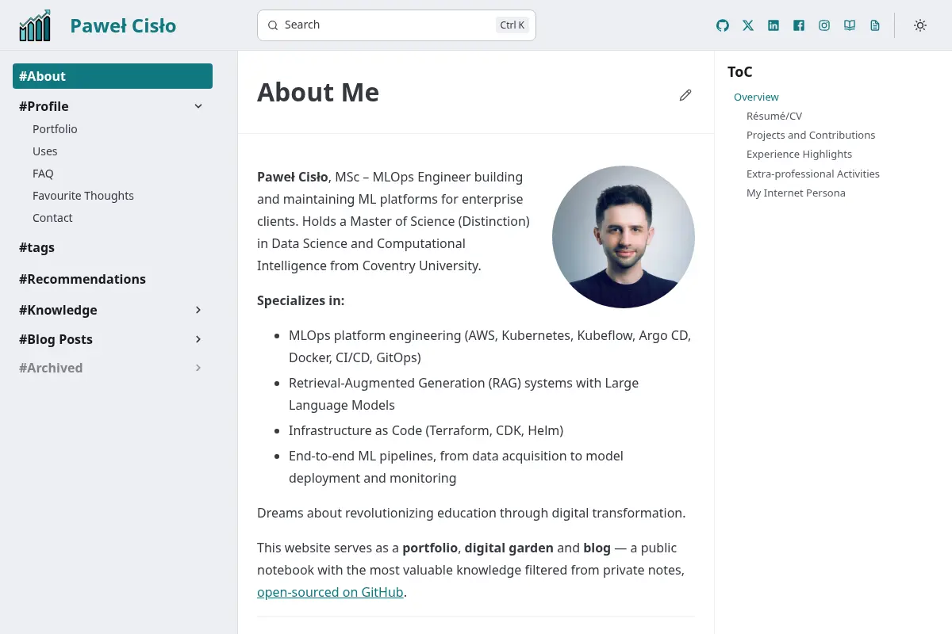Open the GitHub profile icon
Viewport: 952px width, 634px height.
click(x=723, y=25)
